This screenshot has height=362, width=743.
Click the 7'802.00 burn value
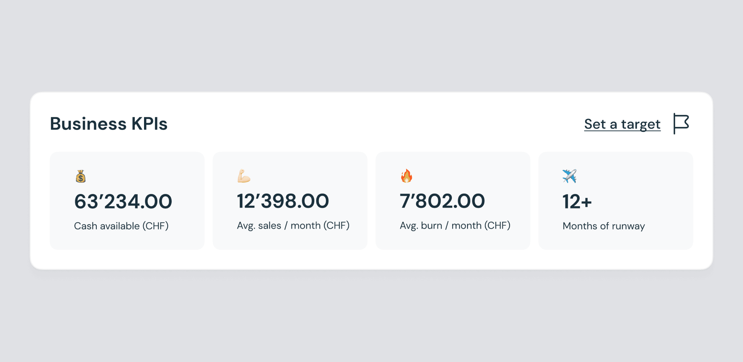point(442,201)
